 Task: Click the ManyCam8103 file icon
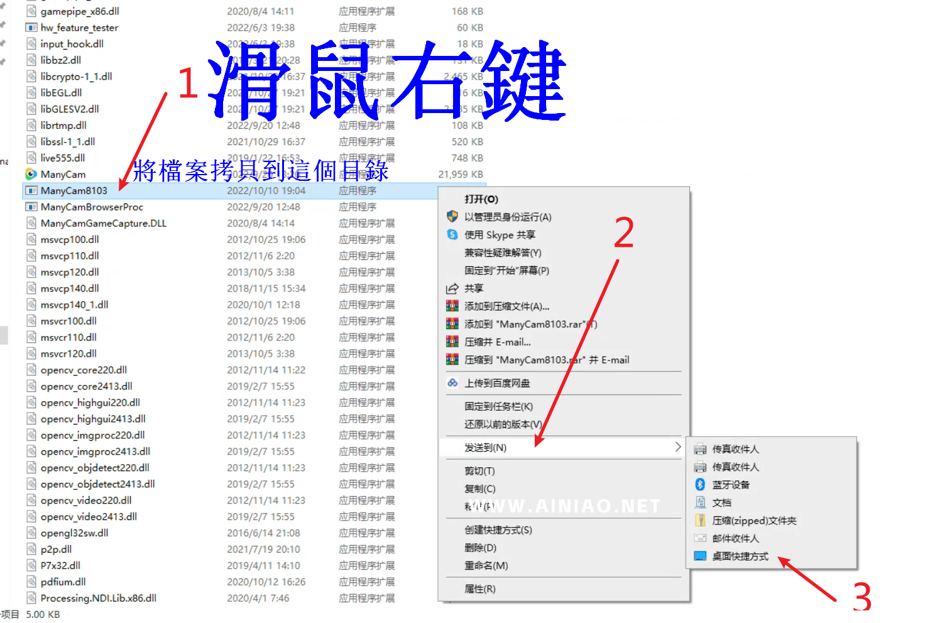click(31, 190)
